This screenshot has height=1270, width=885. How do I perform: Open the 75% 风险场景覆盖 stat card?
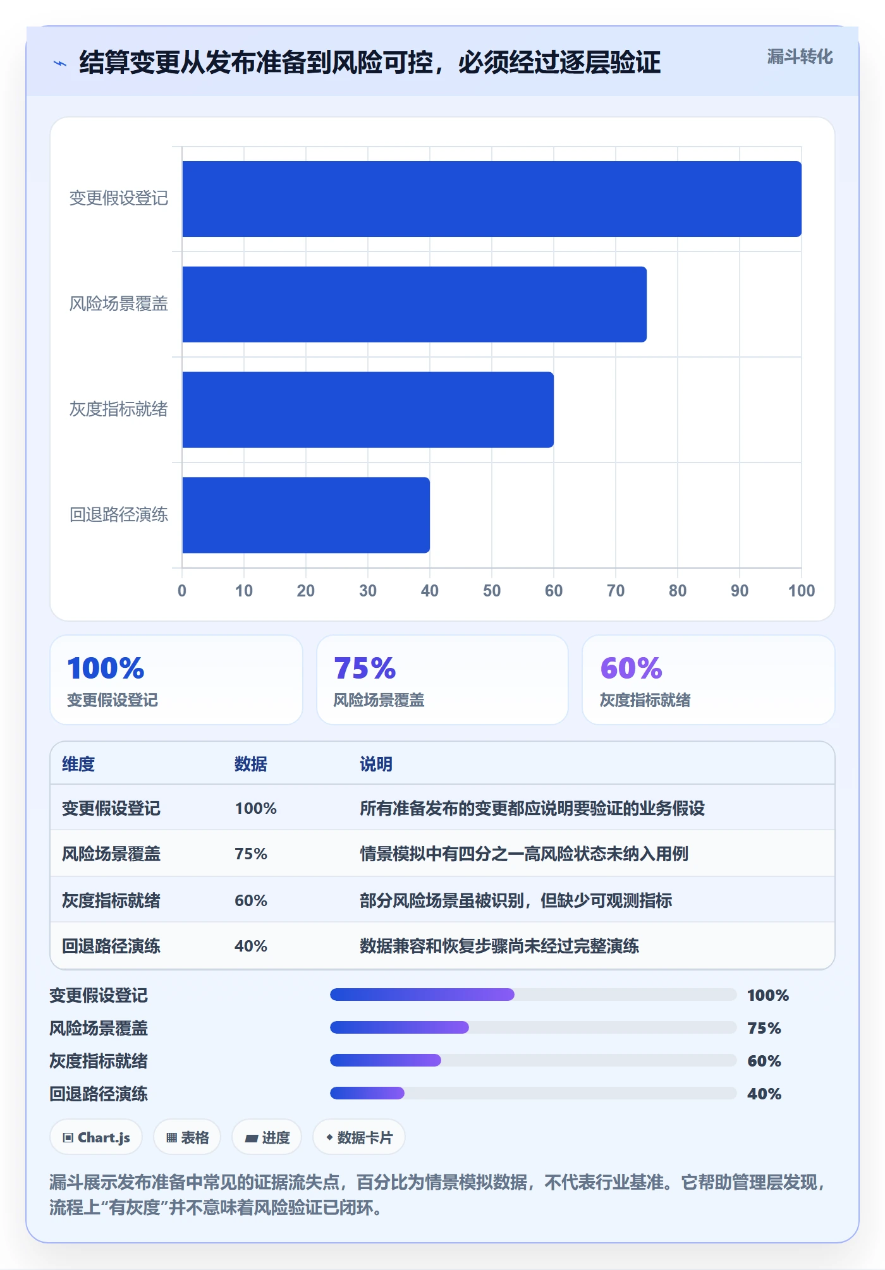point(442,680)
